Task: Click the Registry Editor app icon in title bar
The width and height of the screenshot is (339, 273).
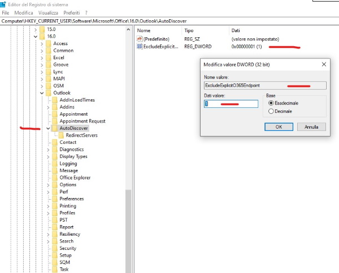Action: 3,4
